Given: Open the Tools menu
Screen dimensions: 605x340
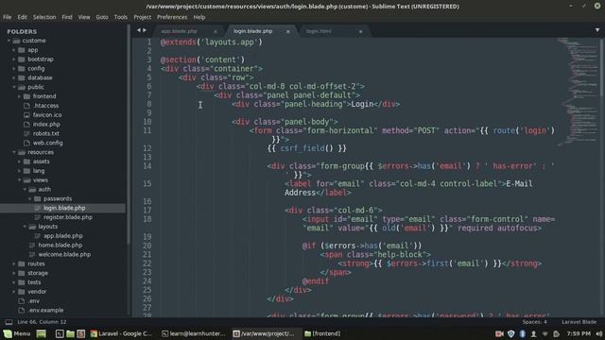Looking at the screenshot, I should [x=121, y=17].
